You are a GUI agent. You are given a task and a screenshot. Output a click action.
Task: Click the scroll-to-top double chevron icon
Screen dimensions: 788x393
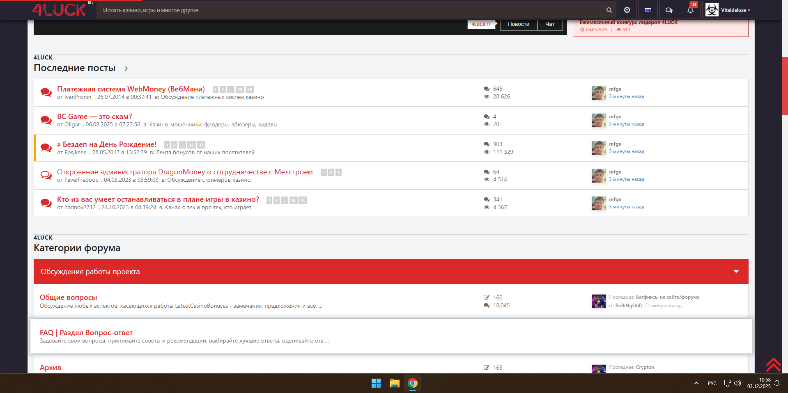pos(773,364)
